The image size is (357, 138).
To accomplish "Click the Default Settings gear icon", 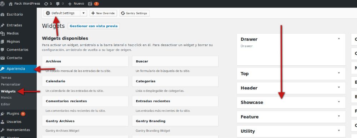I will pyautogui.click(x=48, y=13).
